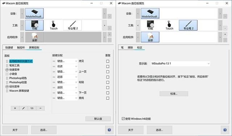The image size is (232, 136).
Task: Select 笔刷工具 panel item
Action: (13, 65)
